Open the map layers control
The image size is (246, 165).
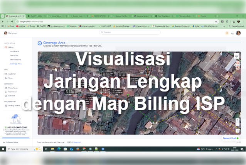[x=237, y=56]
